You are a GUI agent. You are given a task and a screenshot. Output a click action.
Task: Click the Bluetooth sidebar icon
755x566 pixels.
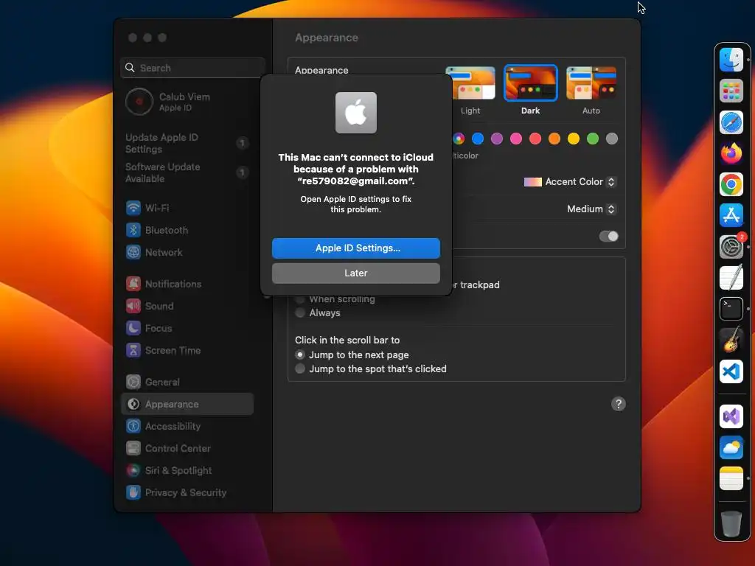coord(133,230)
